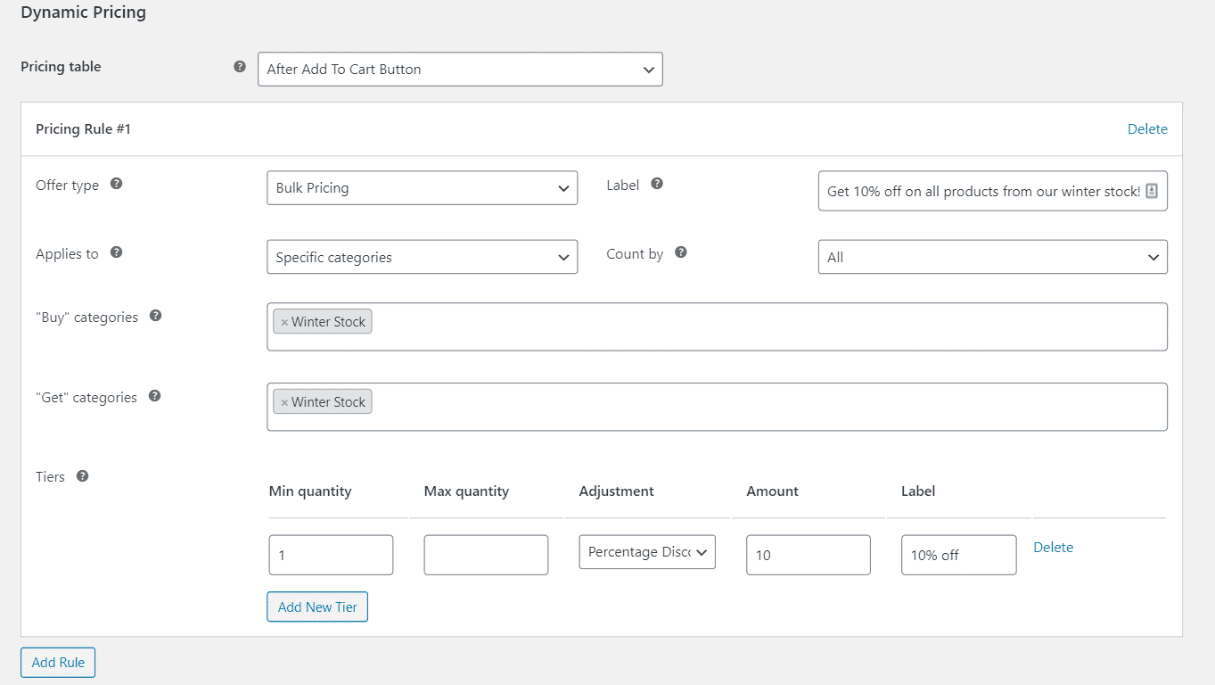Click the Adjustment column header
The height and width of the screenshot is (685, 1215).
pos(617,491)
